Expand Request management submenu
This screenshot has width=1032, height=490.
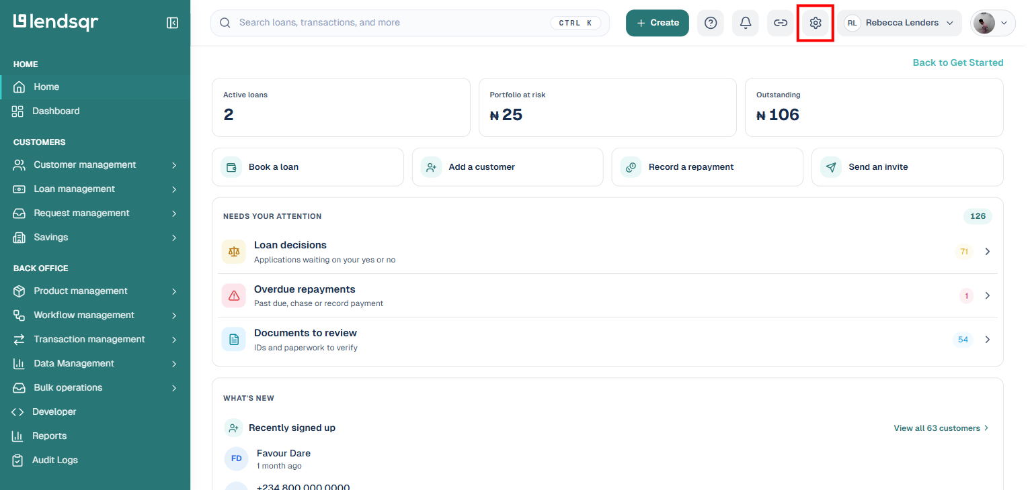click(x=95, y=213)
